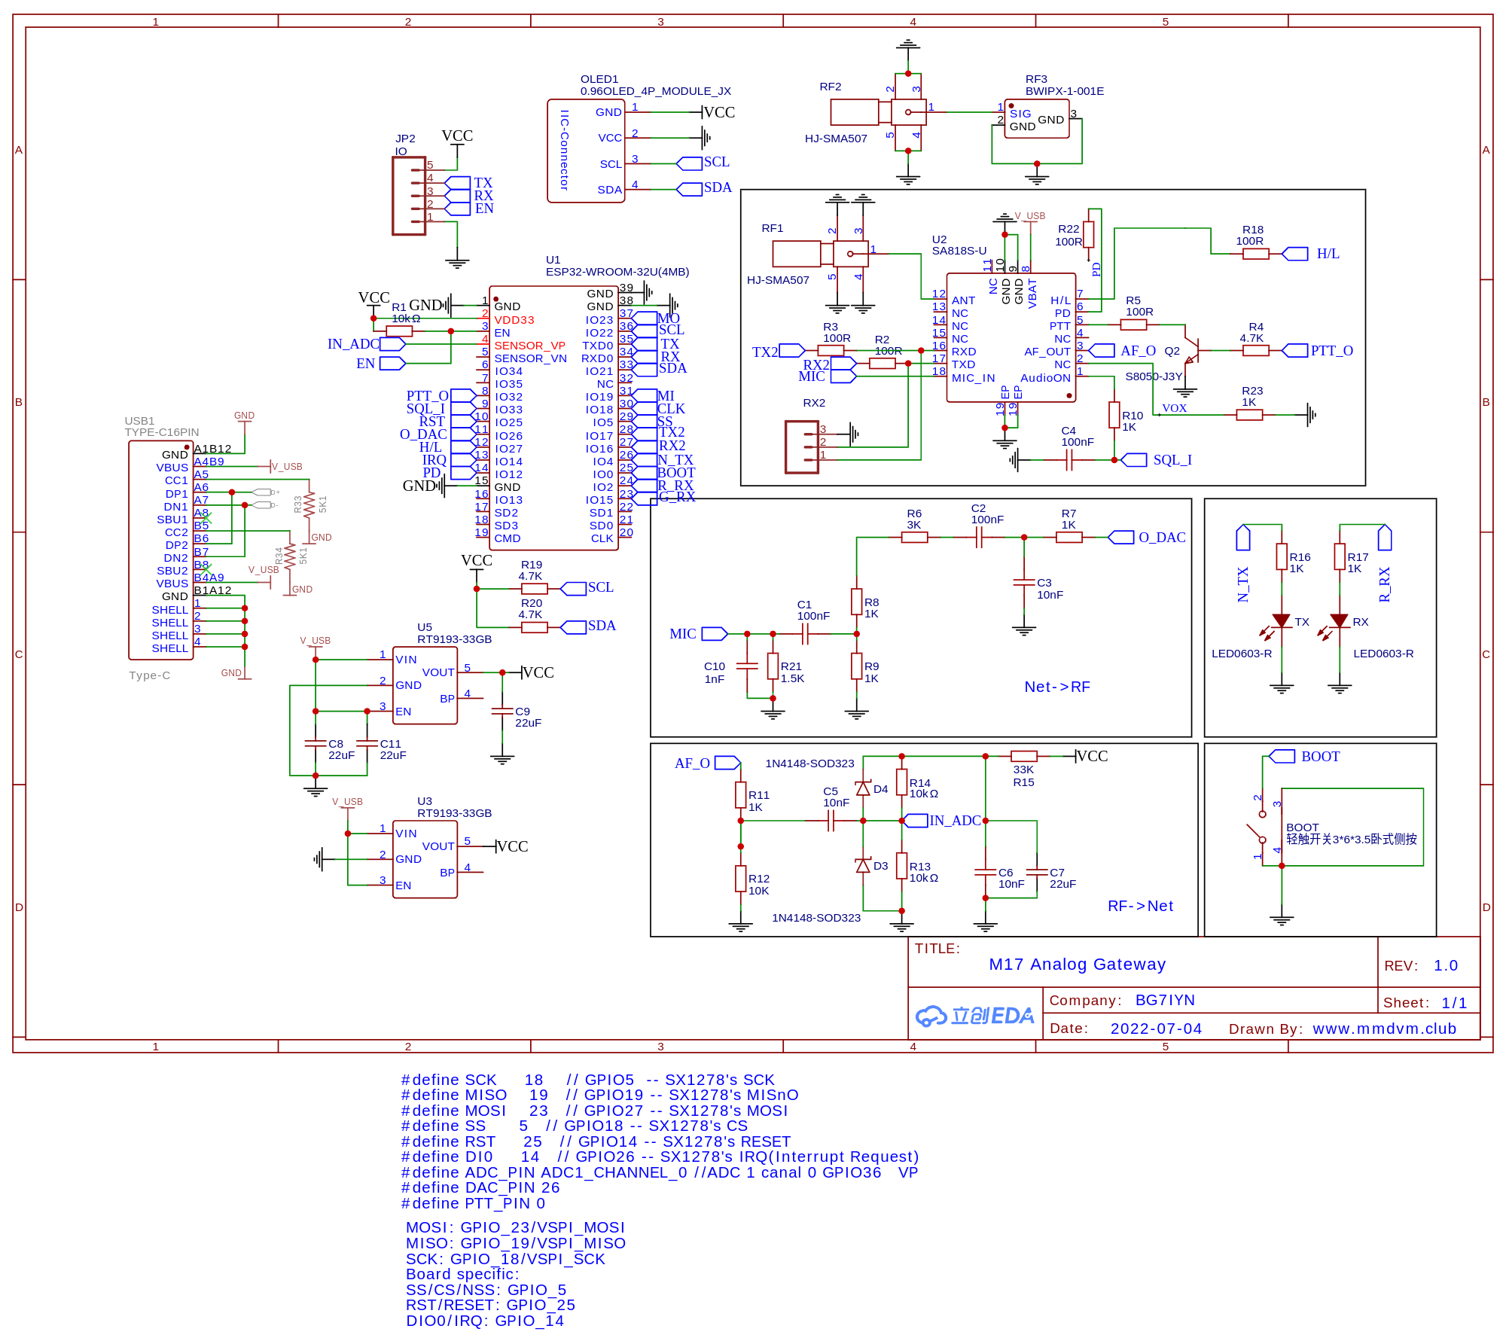Select the JP2 IO header connector
Image resolution: width=1506 pixels, height=1341 pixels.
tap(409, 197)
